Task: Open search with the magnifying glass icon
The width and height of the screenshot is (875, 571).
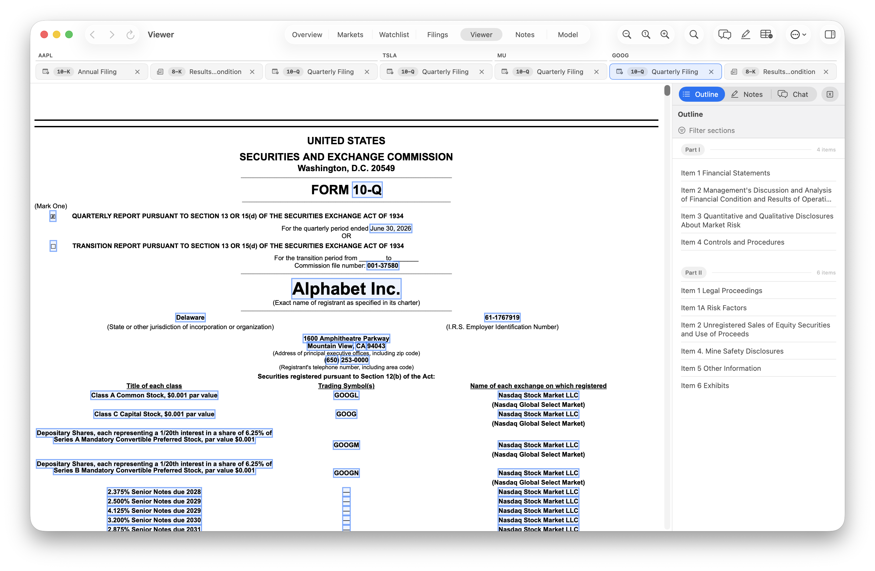Action: (x=694, y=34)
